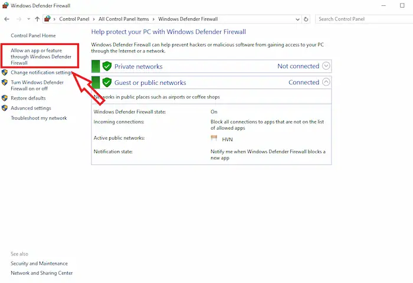Click the Control Panel icon in the address bar
The height and width of the screenshot is (283, 413).
47,19
